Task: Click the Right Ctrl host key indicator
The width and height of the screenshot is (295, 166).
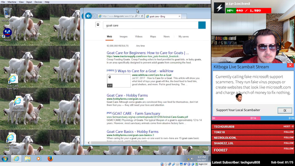Action: click(x=203, y=164)
